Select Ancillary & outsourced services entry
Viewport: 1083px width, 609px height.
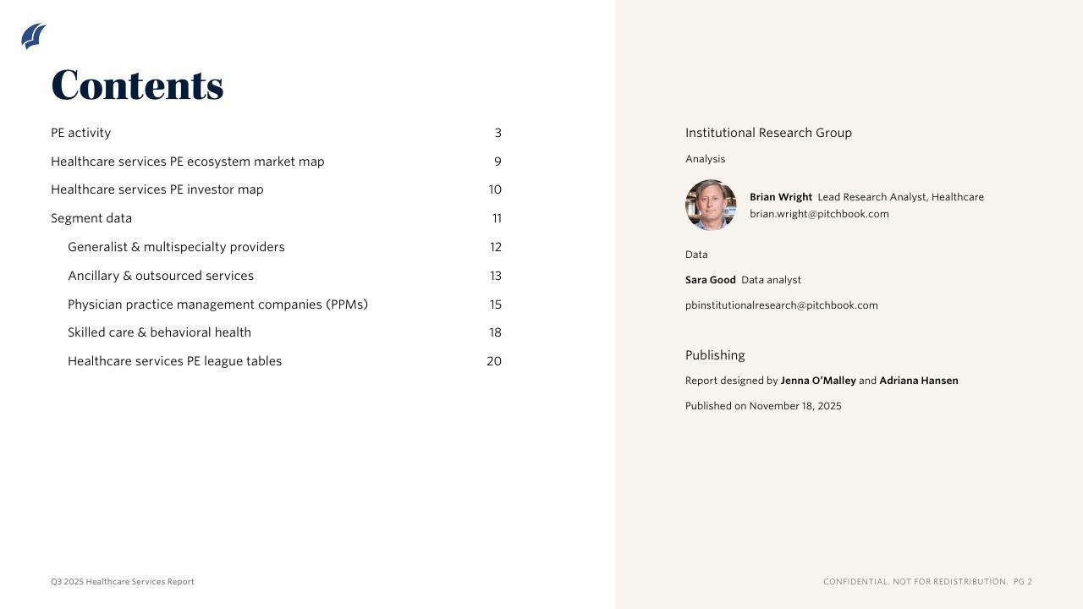(x=161, y=276)
